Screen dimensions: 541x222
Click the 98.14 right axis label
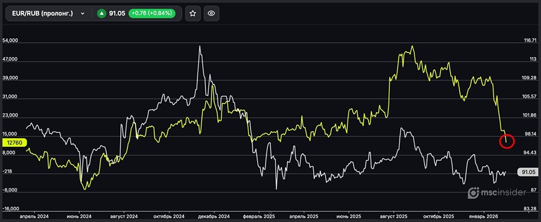coord(530,134)
